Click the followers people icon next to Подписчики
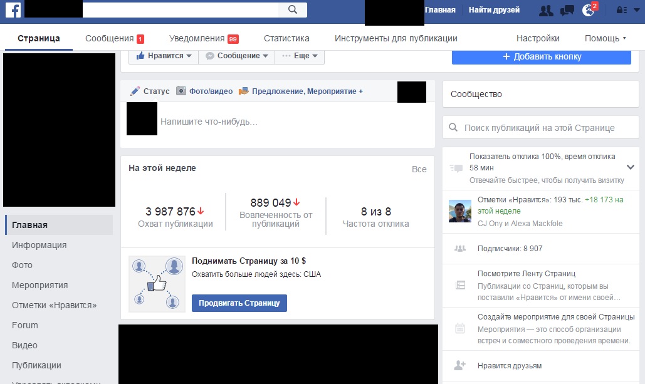Screen dimensions: 645x384 (460, 248)
